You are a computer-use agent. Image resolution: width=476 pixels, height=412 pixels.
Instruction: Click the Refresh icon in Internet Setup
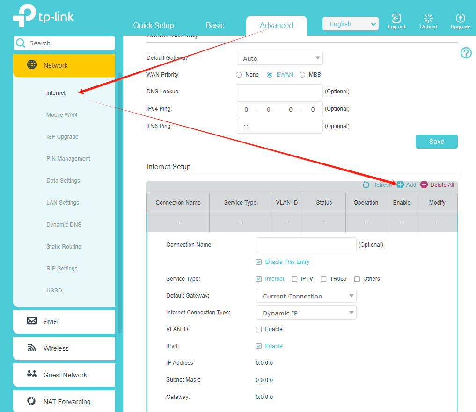point(366,185)
